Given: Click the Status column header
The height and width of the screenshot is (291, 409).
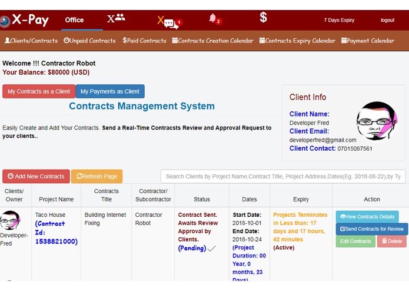Looking at the screenshot, I should (202, 199).
